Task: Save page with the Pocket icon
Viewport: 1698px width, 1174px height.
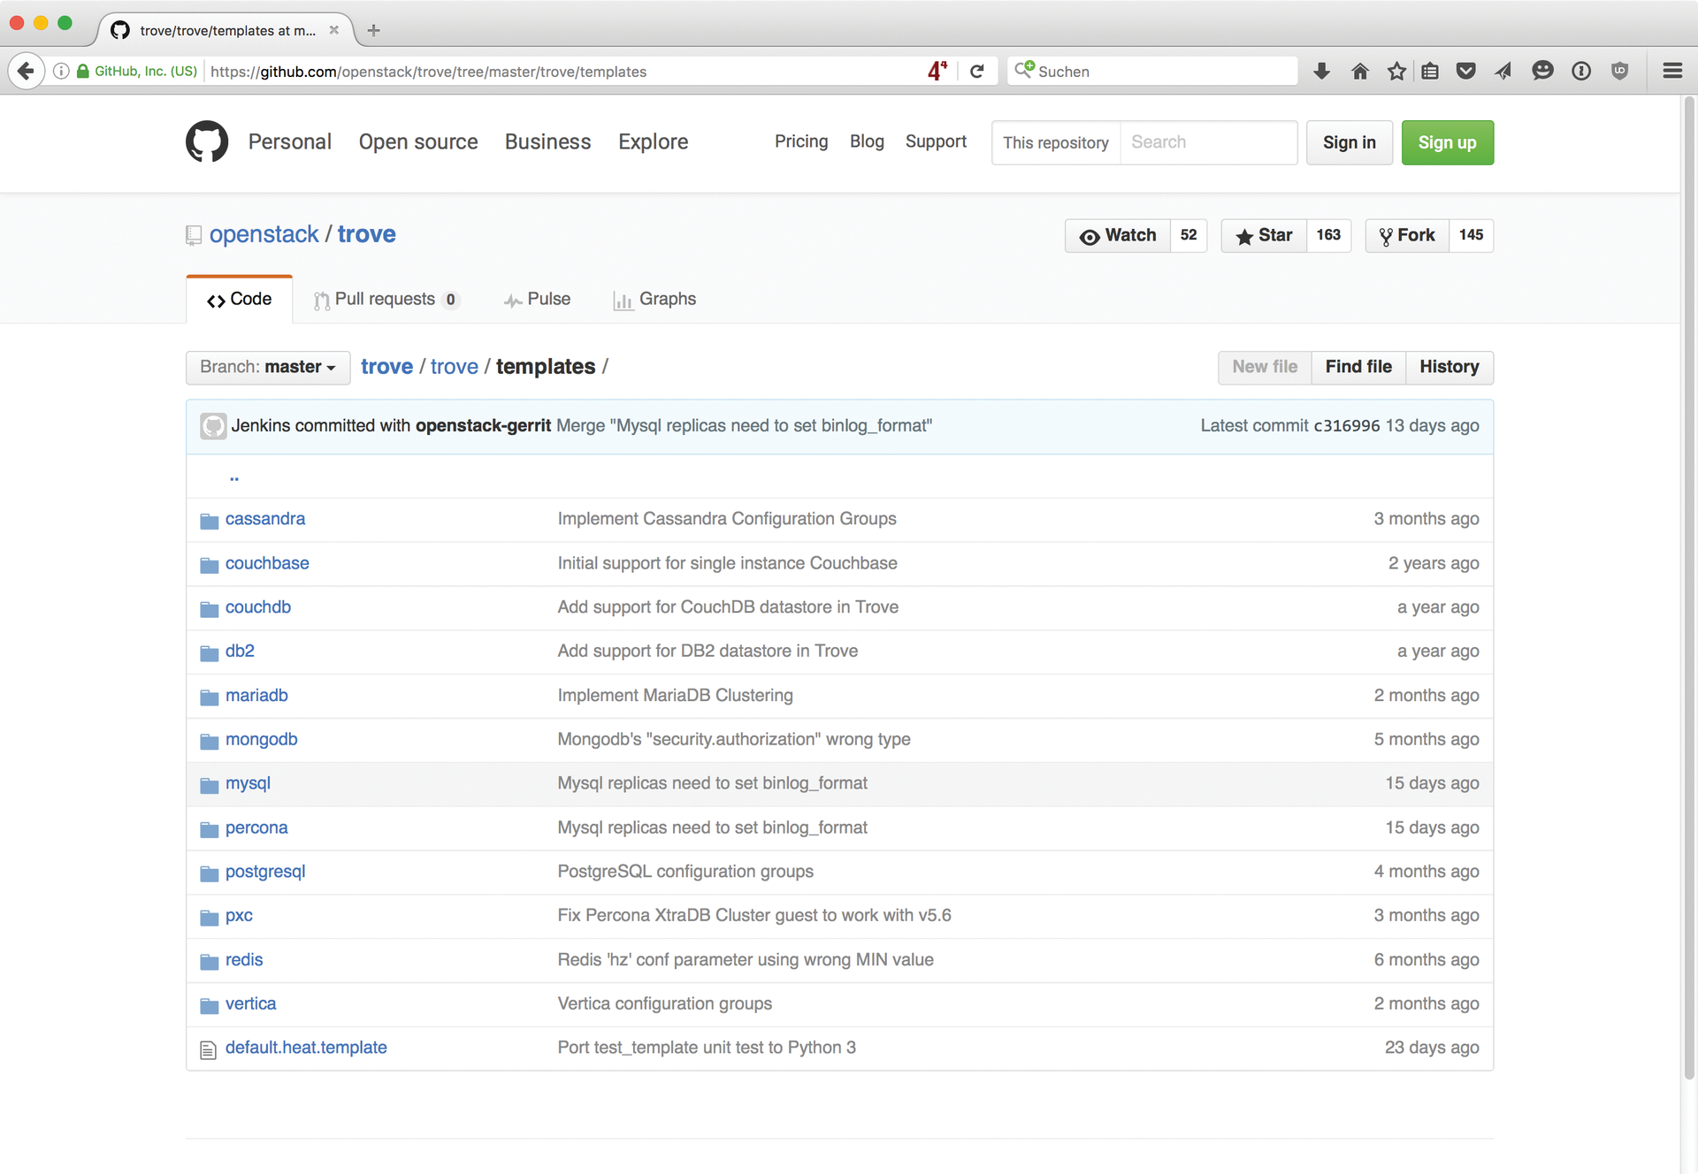Action: (1465, 72)
